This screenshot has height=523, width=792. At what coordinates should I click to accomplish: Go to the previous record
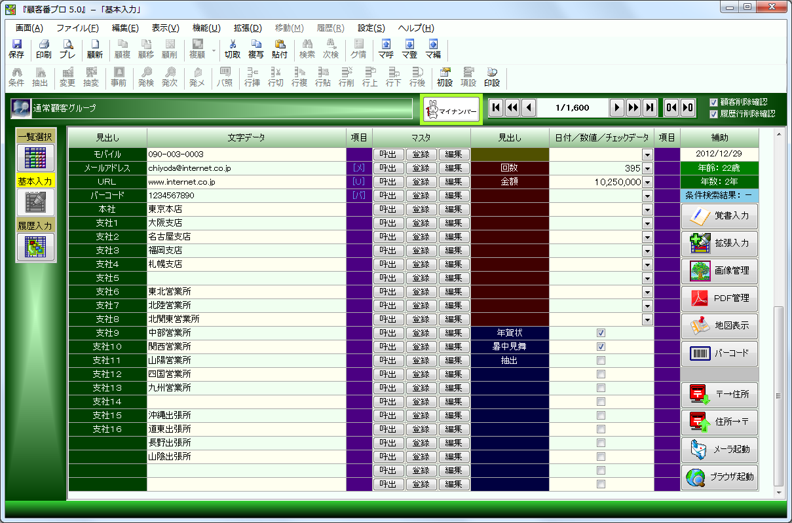[x=528, y=108]
